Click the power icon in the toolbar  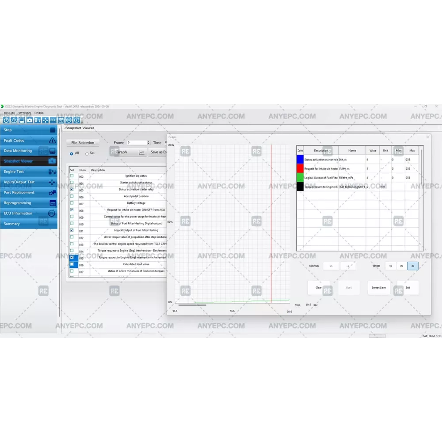tap(6, 120)
